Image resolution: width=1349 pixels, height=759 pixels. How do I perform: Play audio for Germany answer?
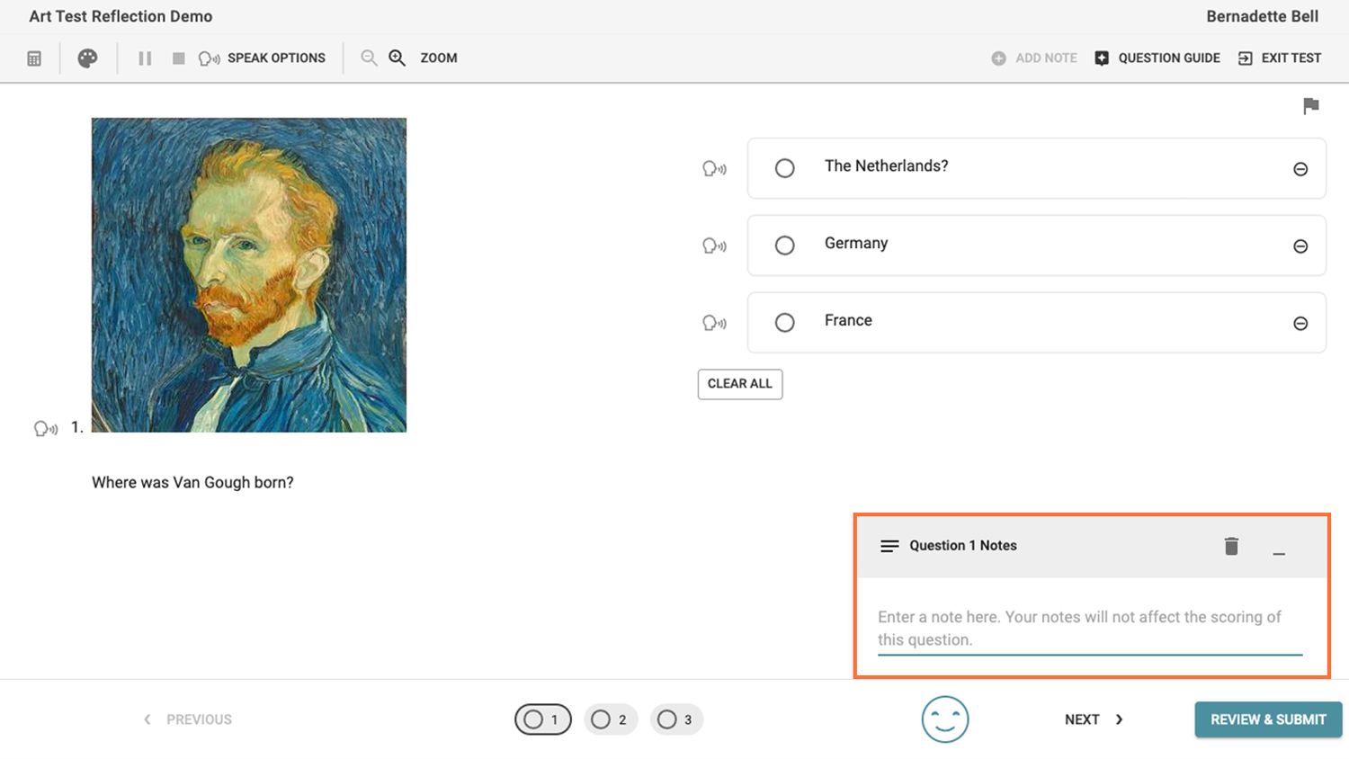pyautogui.click(x=714, y=246)
